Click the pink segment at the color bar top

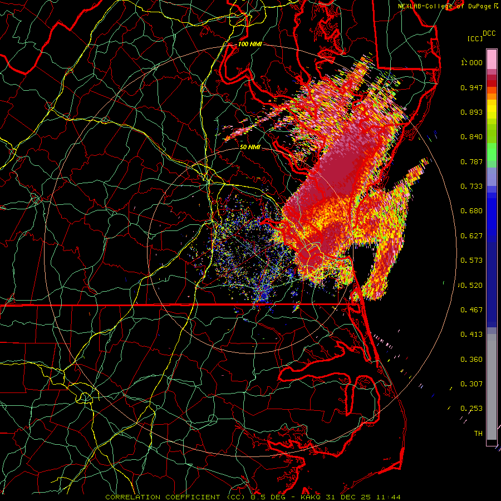pos(492,60)
